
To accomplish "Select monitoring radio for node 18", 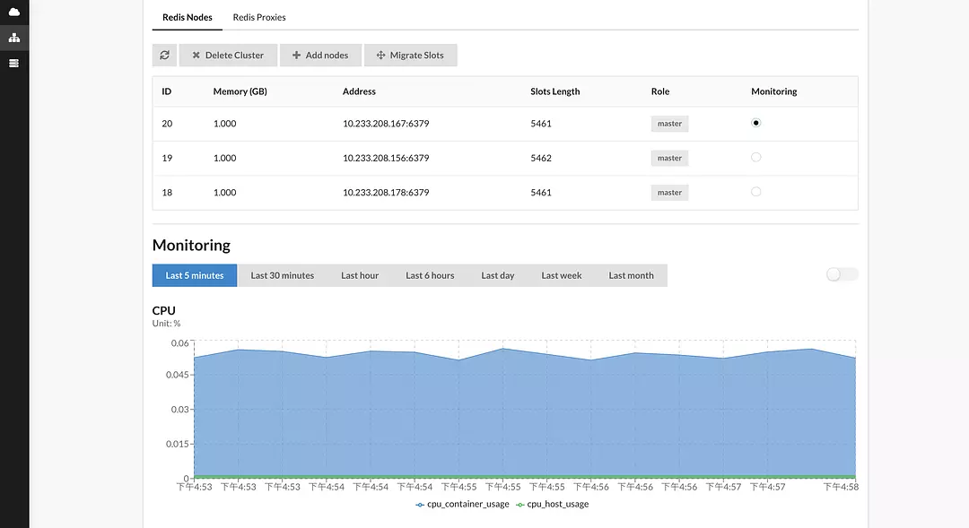I will point(755,191).
